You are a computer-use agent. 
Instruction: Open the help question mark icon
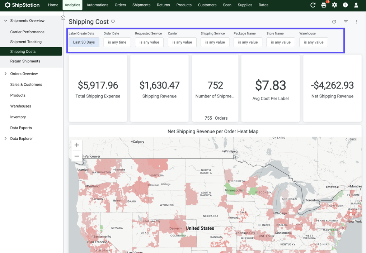coord(345,5)
